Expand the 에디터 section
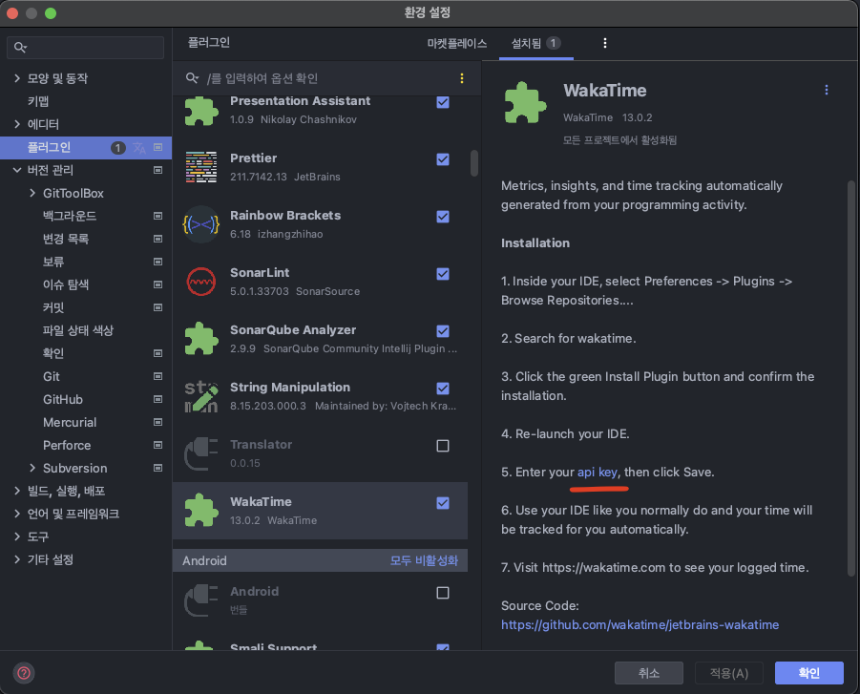 tap(17, 124)
